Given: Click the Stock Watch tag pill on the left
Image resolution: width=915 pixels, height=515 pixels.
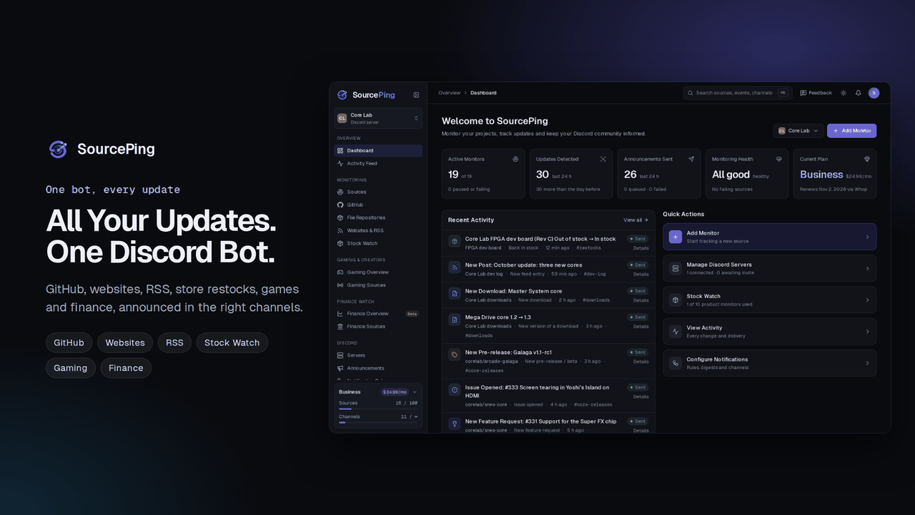Looking at the screenshot, I should click(232, 343).
